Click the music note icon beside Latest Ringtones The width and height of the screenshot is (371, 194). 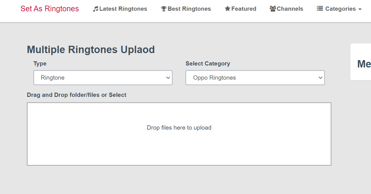pos(96,9)
